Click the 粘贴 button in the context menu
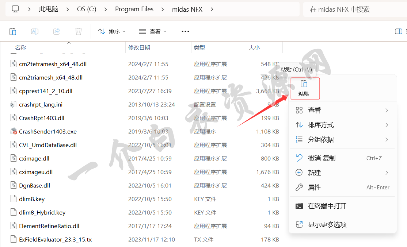The image size is (407, 247). pyautogui.click(x=305, y=88)
